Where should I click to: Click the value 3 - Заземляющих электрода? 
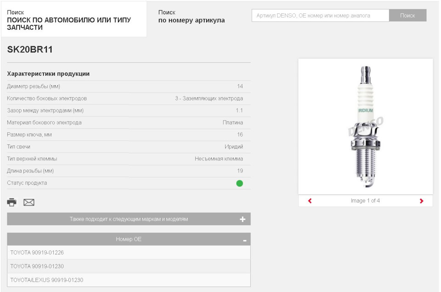pos(209,98)
